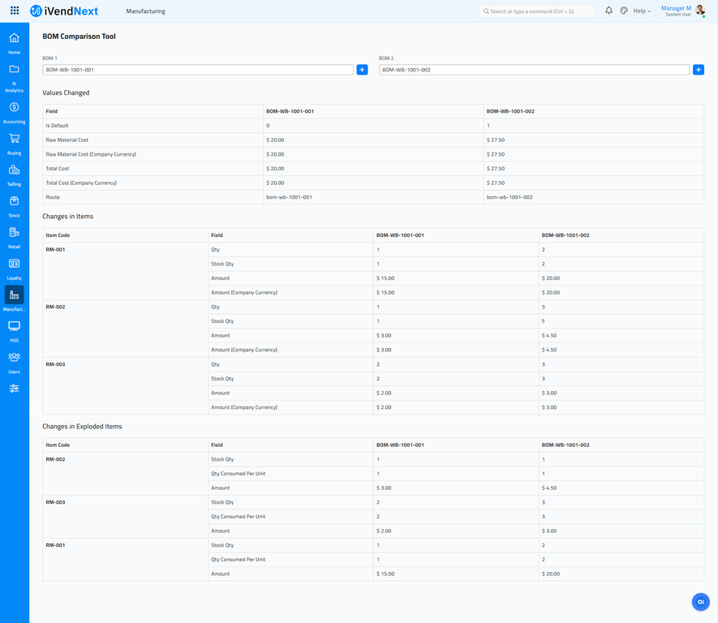Select RM-003 in Changes in Exploded Items
Screen dimensions: 718x623
click(55, 502)
